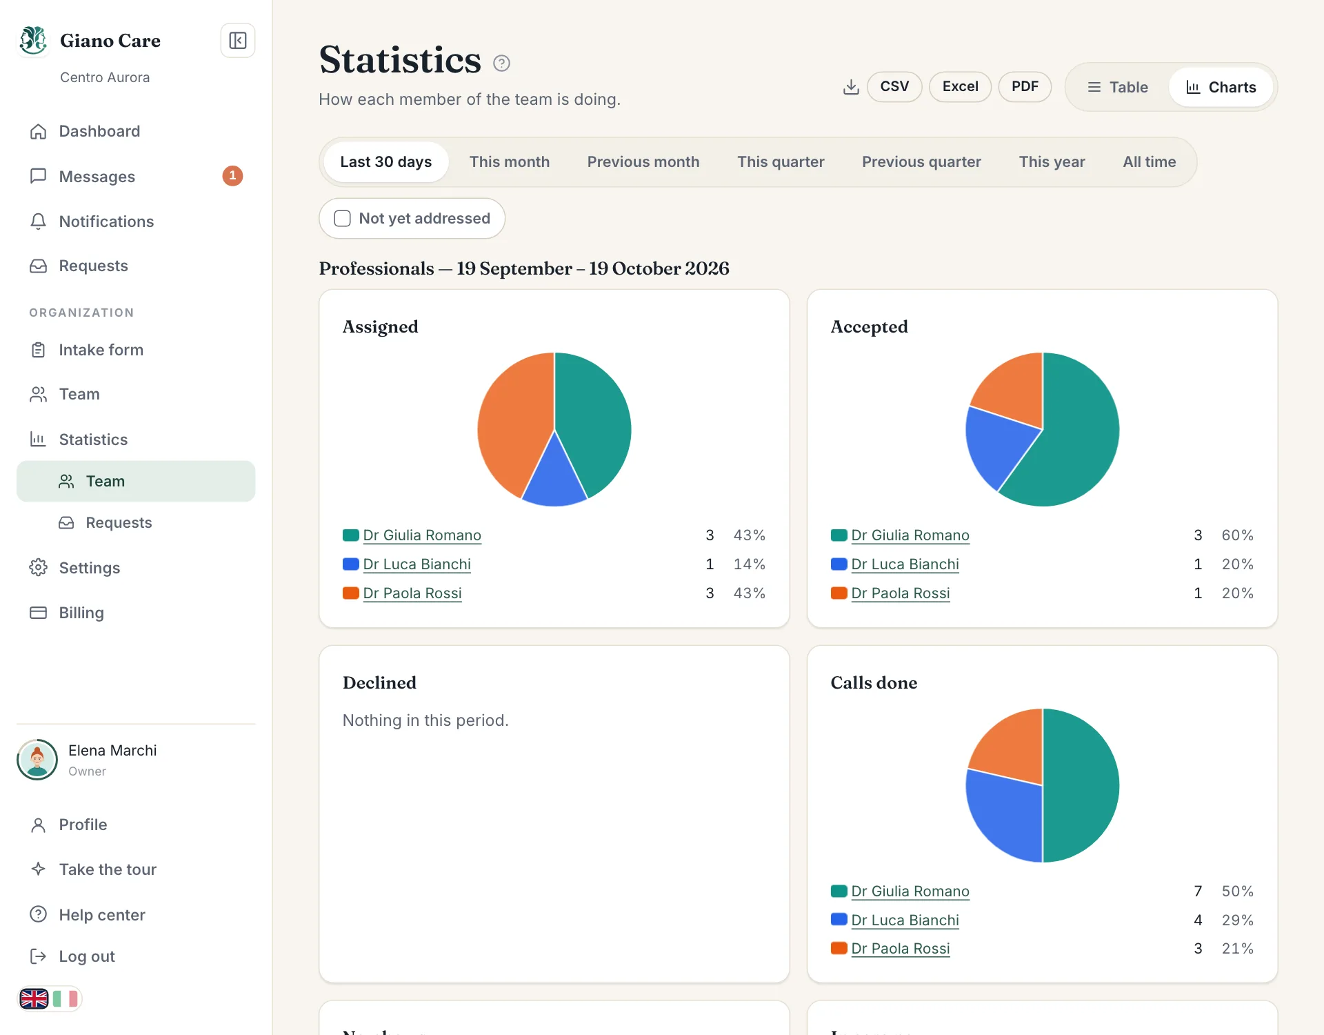Collapse the sidebar panel icon
The width and height of the screenshot is (1324, 1035).
tap(238, 41)
